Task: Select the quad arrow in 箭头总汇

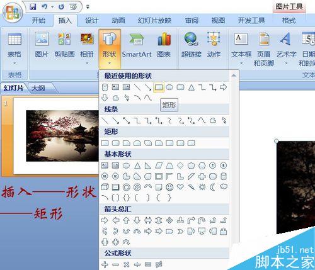Action: (169, 220)
